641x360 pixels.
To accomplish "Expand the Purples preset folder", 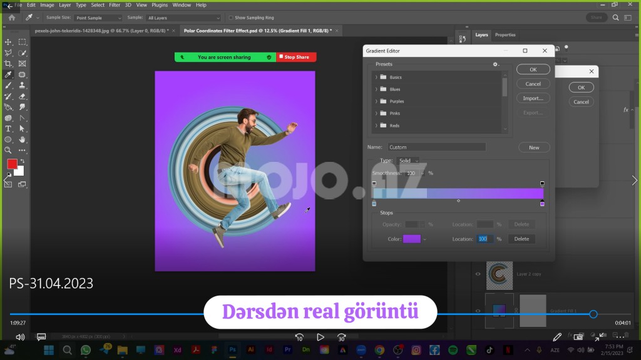I will (x=376, y=101).
